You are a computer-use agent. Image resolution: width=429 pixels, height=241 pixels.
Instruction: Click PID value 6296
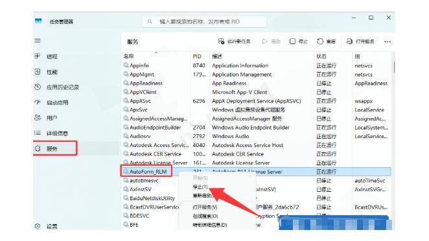tap(199, 101)
